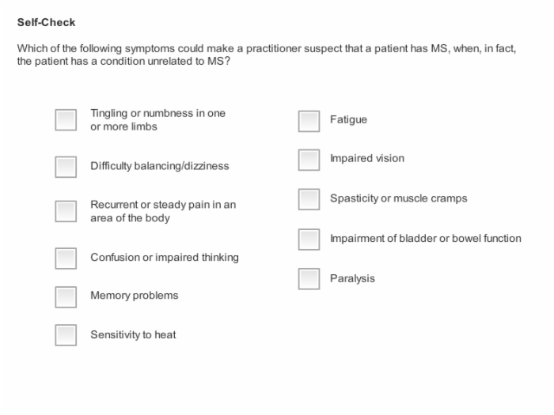Tick the Difficulty balancing/dizziness box

point(66,167)
